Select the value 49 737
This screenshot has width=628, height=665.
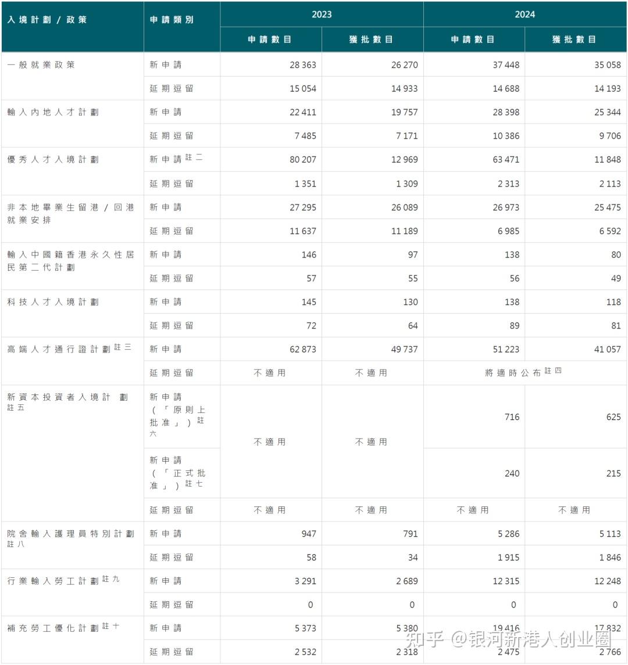pos(404,350)
